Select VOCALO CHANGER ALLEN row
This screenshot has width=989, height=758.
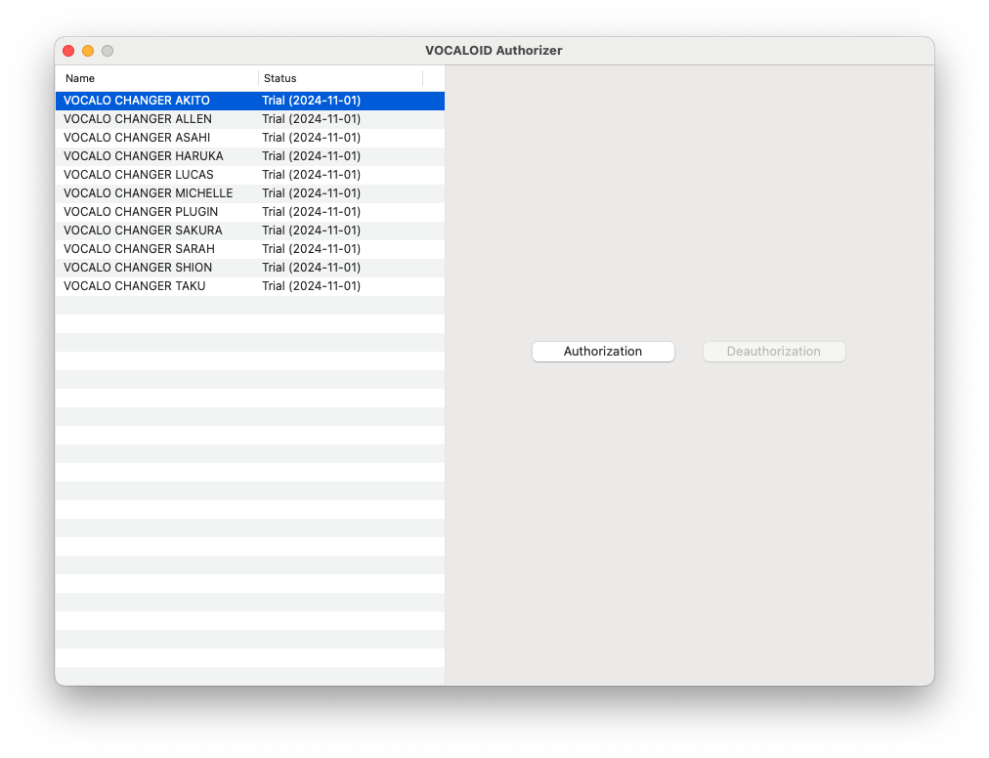(x=250, y=119)
